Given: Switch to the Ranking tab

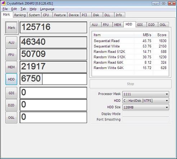Looking at the screenshot, I should click(20, 15).
